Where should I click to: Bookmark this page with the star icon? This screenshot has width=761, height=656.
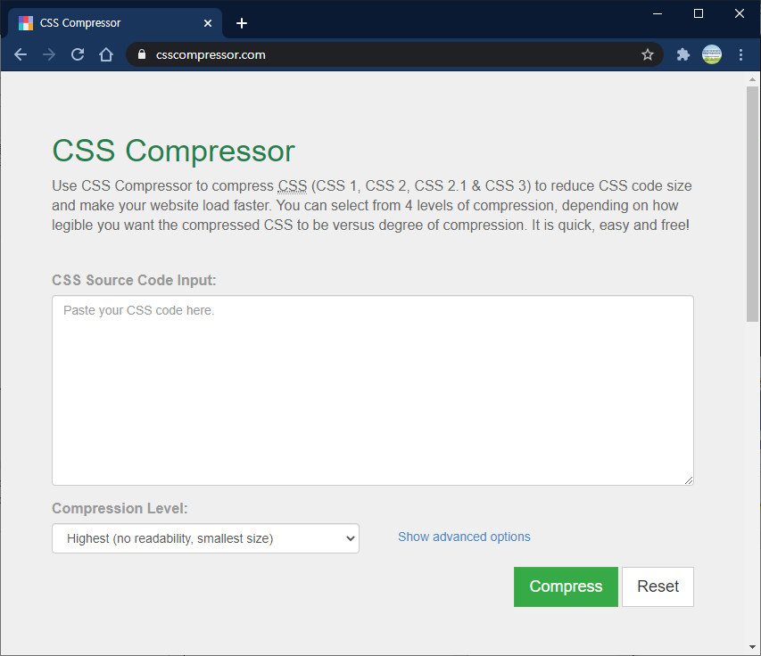coord(648,54)
